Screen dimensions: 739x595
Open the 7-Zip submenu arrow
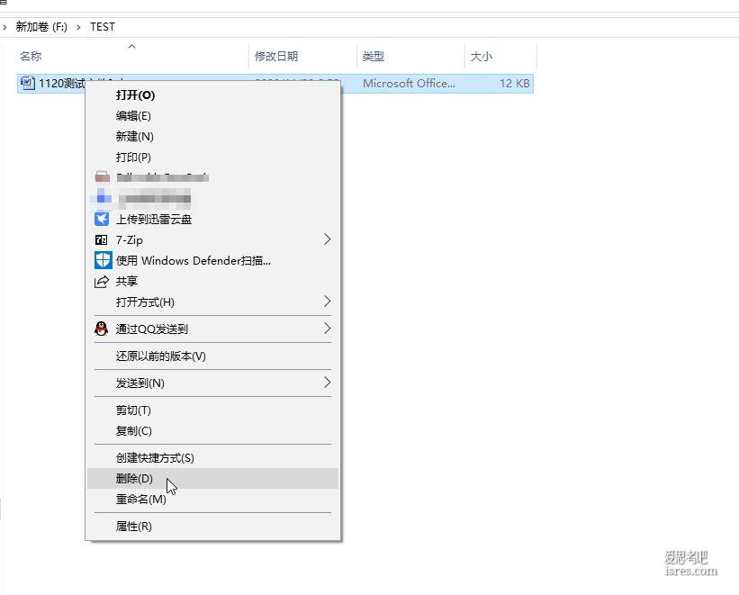(328, 239)
